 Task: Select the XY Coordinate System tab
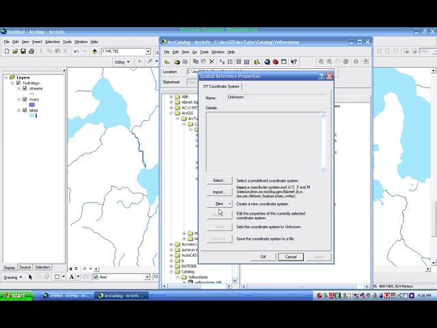[221, 87]
